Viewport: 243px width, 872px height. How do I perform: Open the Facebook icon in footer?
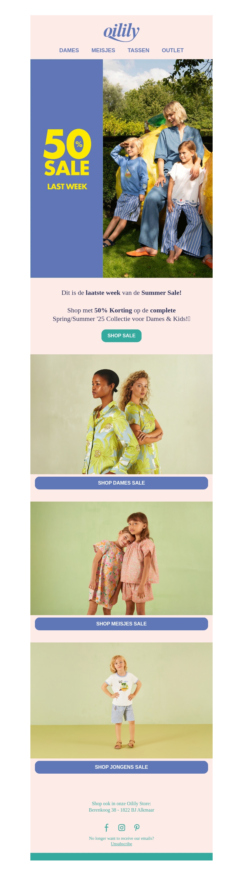pos(106,828)
